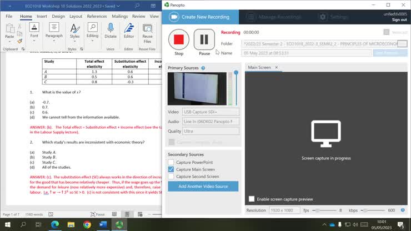Uncheck the Capture Main Screen checkbox
Viewport: 411px width, 231px height.
click(x=171, y=169)
